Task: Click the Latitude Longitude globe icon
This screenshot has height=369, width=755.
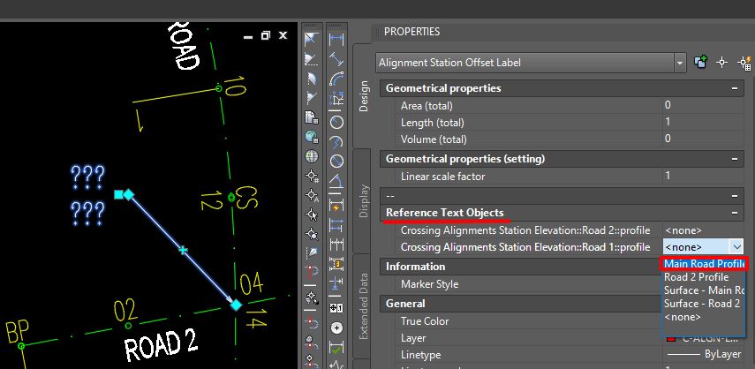Action: pos(312,157)
